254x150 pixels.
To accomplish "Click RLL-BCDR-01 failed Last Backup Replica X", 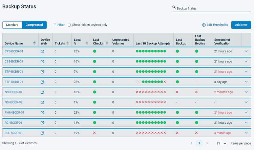I will [196, 133].
